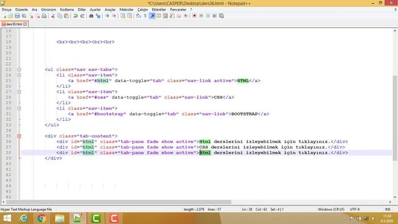Toggle synchronized horizontal scrolling icon
Screen dimensions: 398x224
(129, 16)
